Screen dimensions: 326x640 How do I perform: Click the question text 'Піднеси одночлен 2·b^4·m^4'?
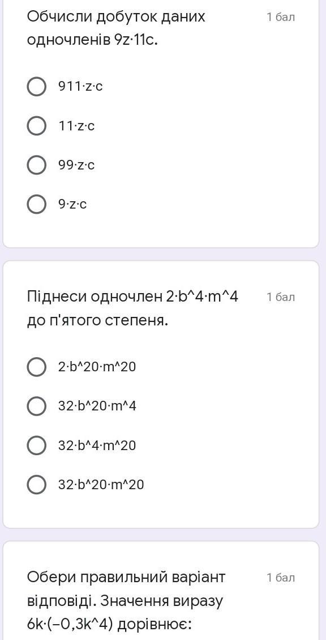click(132, 308)
